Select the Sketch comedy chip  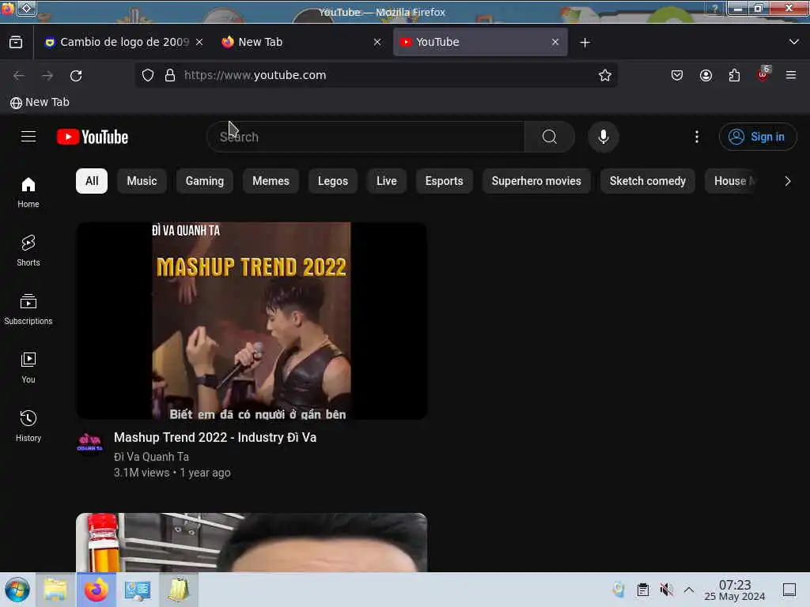point(647,181)
